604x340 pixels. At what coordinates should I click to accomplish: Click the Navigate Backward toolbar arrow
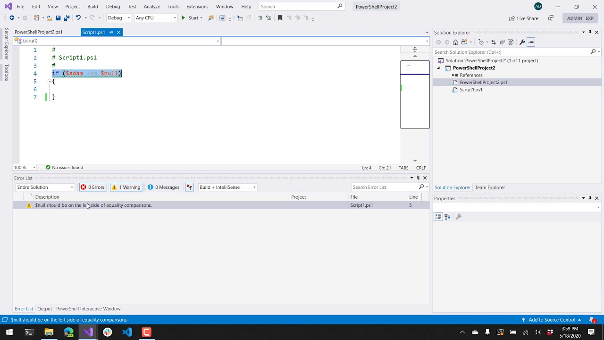click(x=12, y=18)
